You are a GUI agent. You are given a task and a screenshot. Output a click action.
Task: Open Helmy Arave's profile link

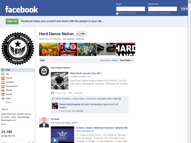click(79, 99)
